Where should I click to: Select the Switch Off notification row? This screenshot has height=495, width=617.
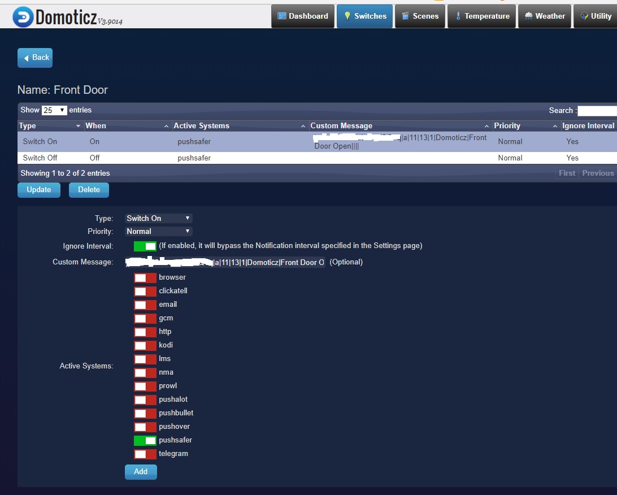click(317, 158)
